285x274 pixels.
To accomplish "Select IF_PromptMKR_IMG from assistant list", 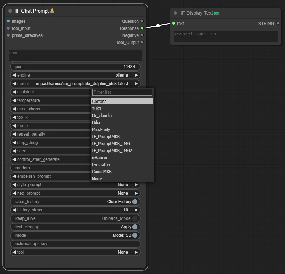I will point(111,144).
